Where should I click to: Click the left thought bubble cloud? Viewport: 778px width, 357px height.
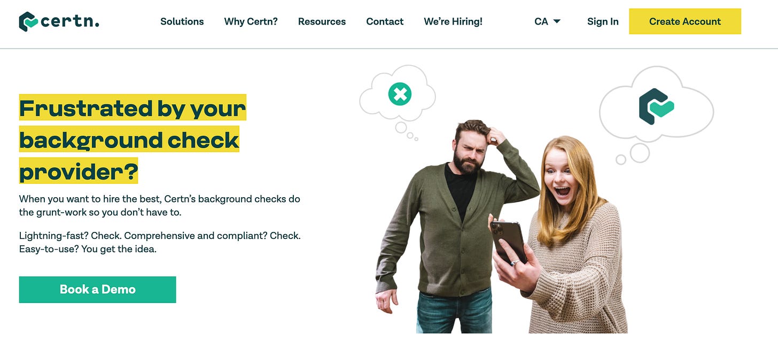click(398, 96)
